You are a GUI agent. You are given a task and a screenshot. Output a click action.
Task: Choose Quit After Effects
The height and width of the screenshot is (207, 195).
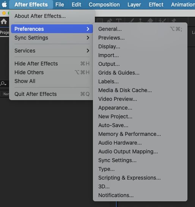(52, 94)
